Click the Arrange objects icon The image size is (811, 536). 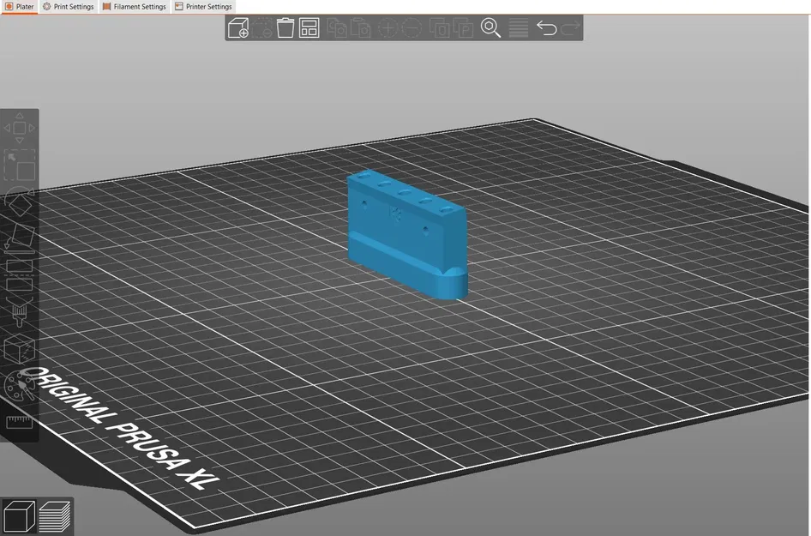[x=309, y=28]
